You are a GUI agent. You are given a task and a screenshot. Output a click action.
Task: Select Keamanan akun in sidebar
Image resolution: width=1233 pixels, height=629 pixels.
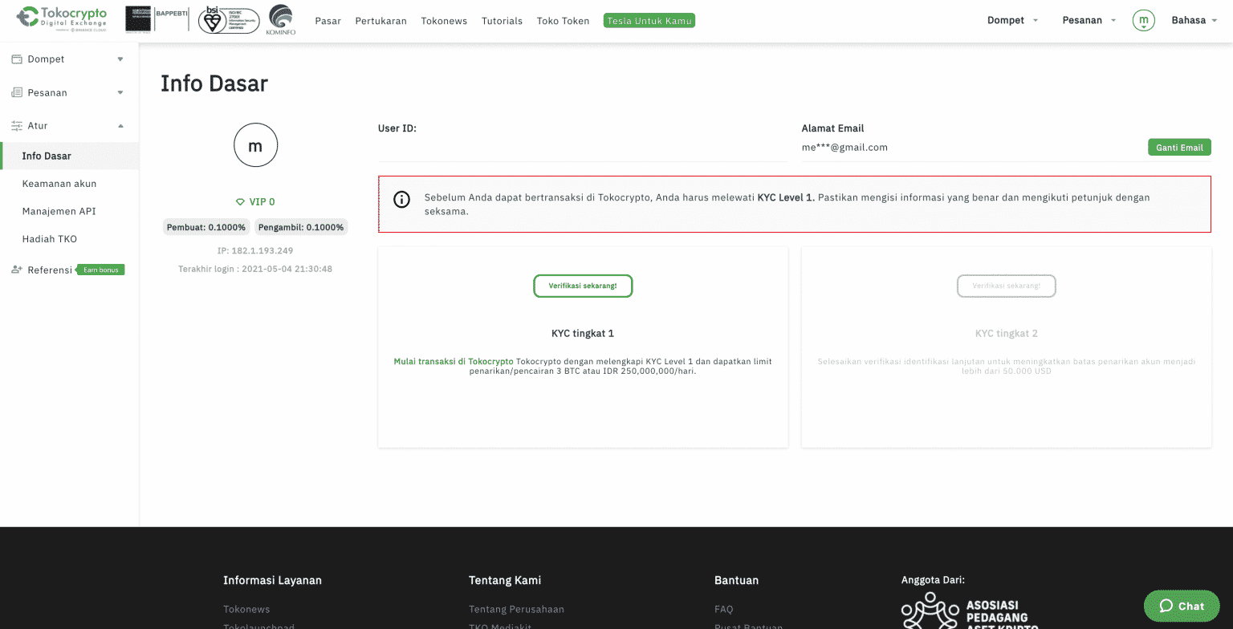click(59, 184)
